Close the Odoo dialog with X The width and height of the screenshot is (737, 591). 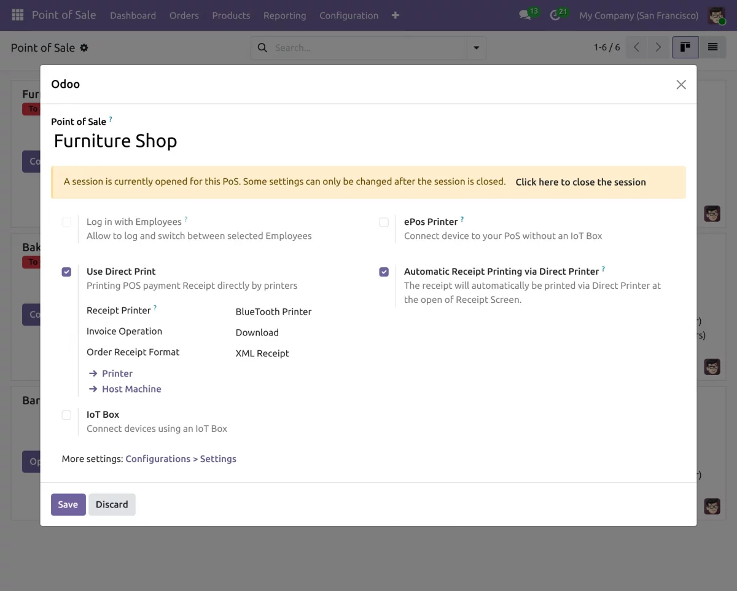tap(680, 85)
